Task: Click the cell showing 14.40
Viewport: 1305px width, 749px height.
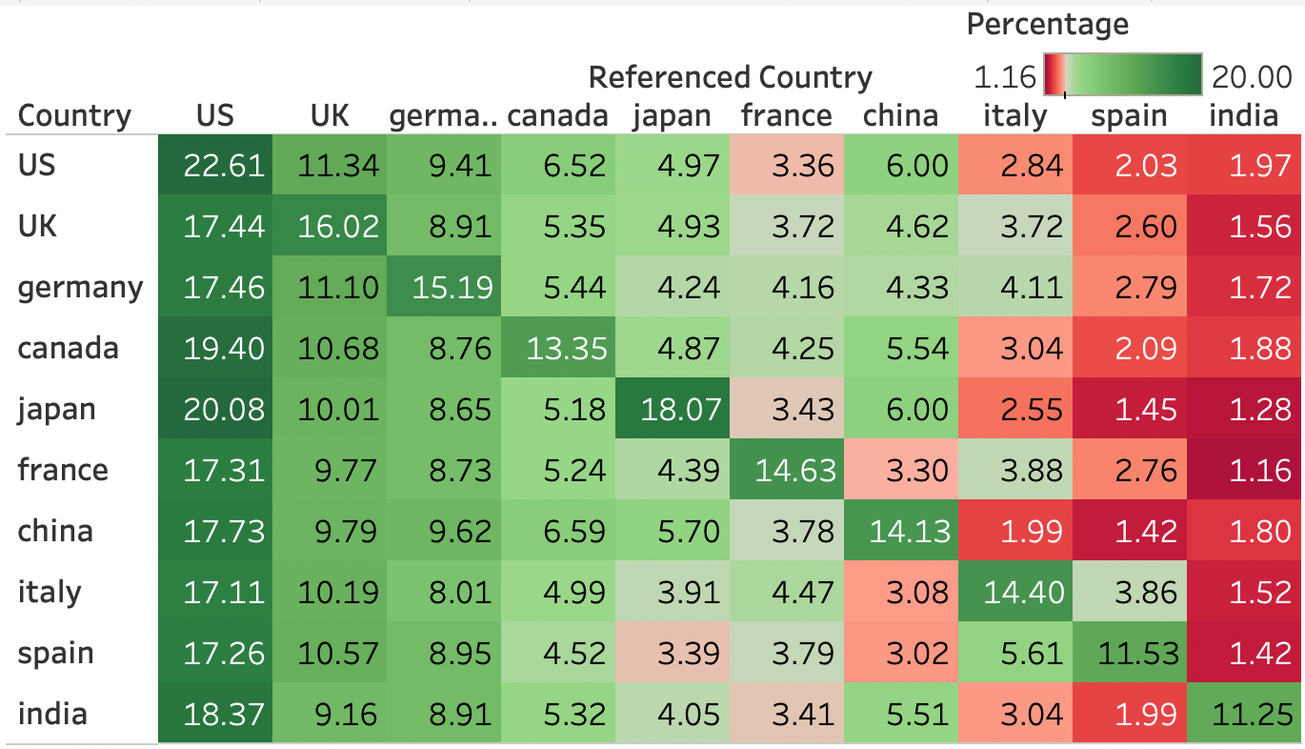Action: (x=1015, y=592)
